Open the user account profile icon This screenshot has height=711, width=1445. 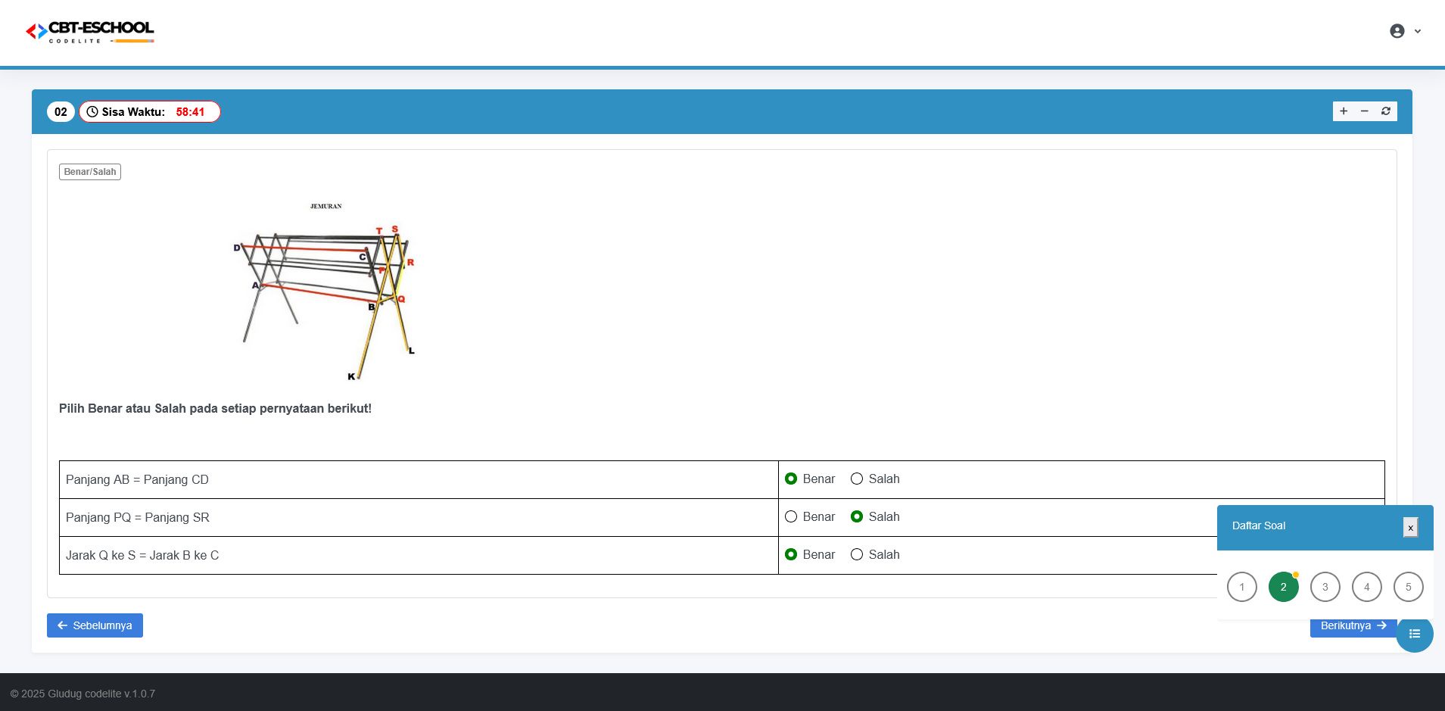[1398, 31]
